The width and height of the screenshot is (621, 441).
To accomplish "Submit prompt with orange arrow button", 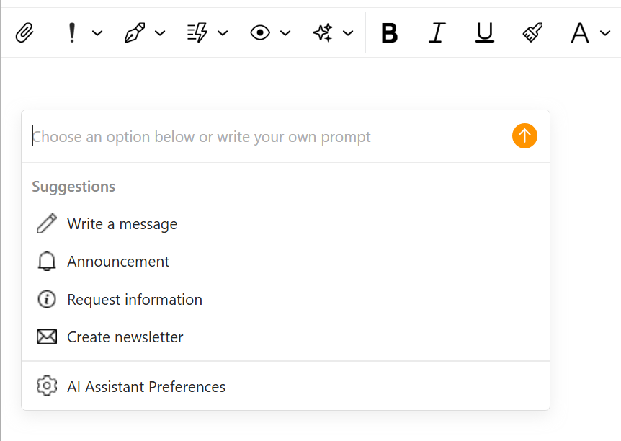I will point(524,136).
